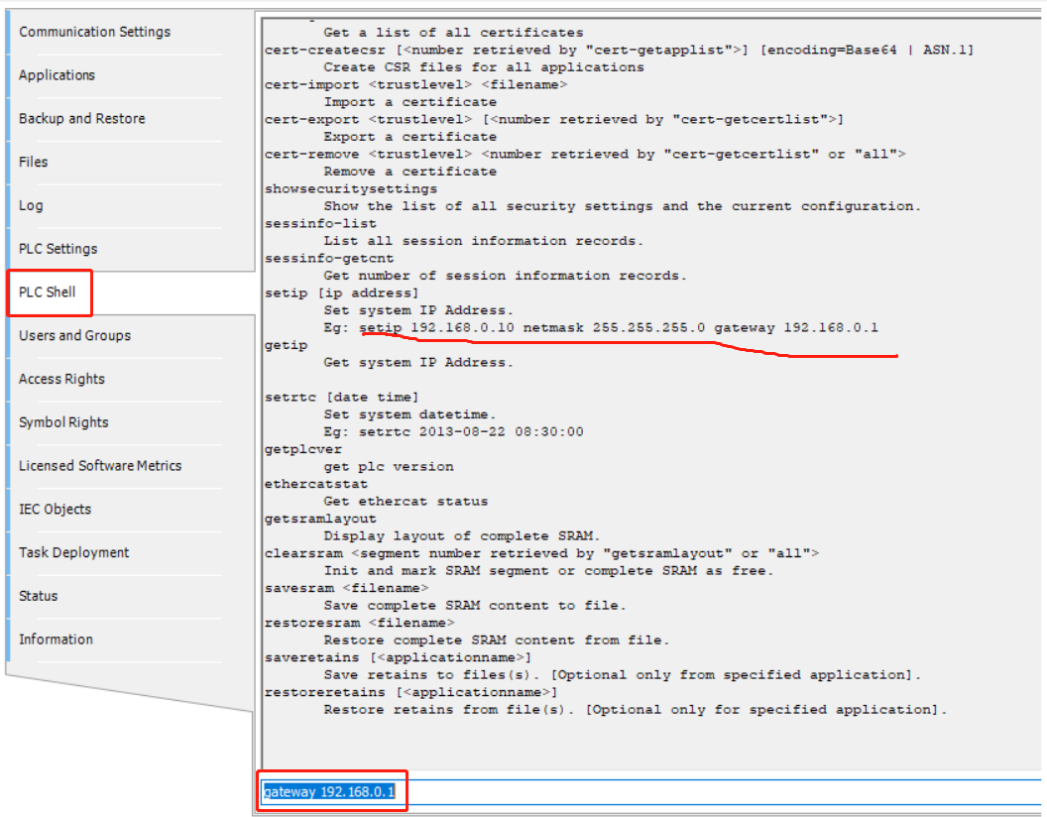The height and width of the screenshot is (817, 1047).
Task: Select the IEC Objects tab
Action: (x=55, y=510)
